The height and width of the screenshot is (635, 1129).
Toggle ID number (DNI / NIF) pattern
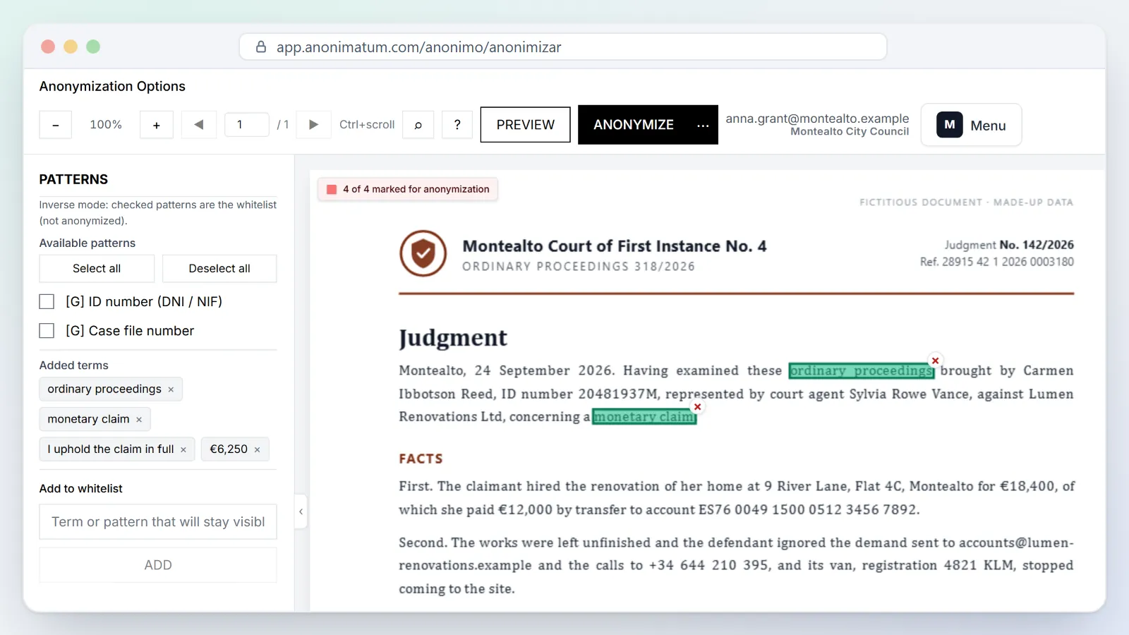[47, 302]
